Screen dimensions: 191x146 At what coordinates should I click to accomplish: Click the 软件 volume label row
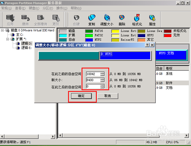coord(169,83)
